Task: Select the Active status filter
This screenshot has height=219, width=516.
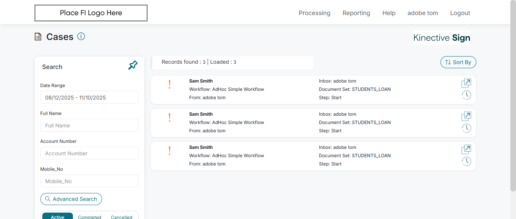Action: (x=57, y=217)
